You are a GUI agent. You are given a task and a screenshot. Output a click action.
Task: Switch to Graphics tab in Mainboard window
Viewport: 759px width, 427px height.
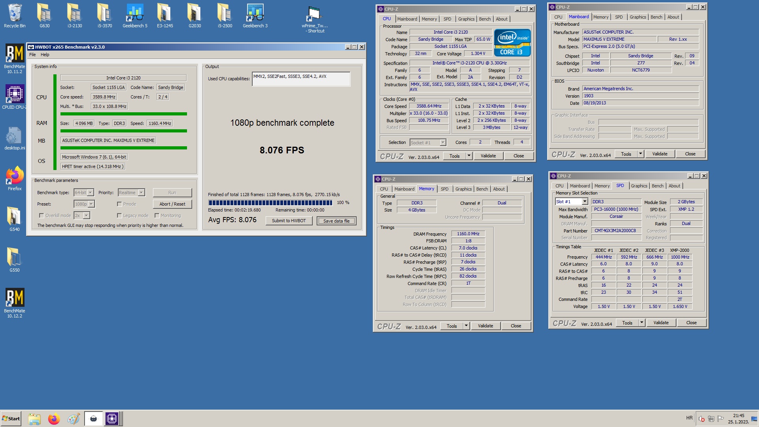[x=638, y=17]
